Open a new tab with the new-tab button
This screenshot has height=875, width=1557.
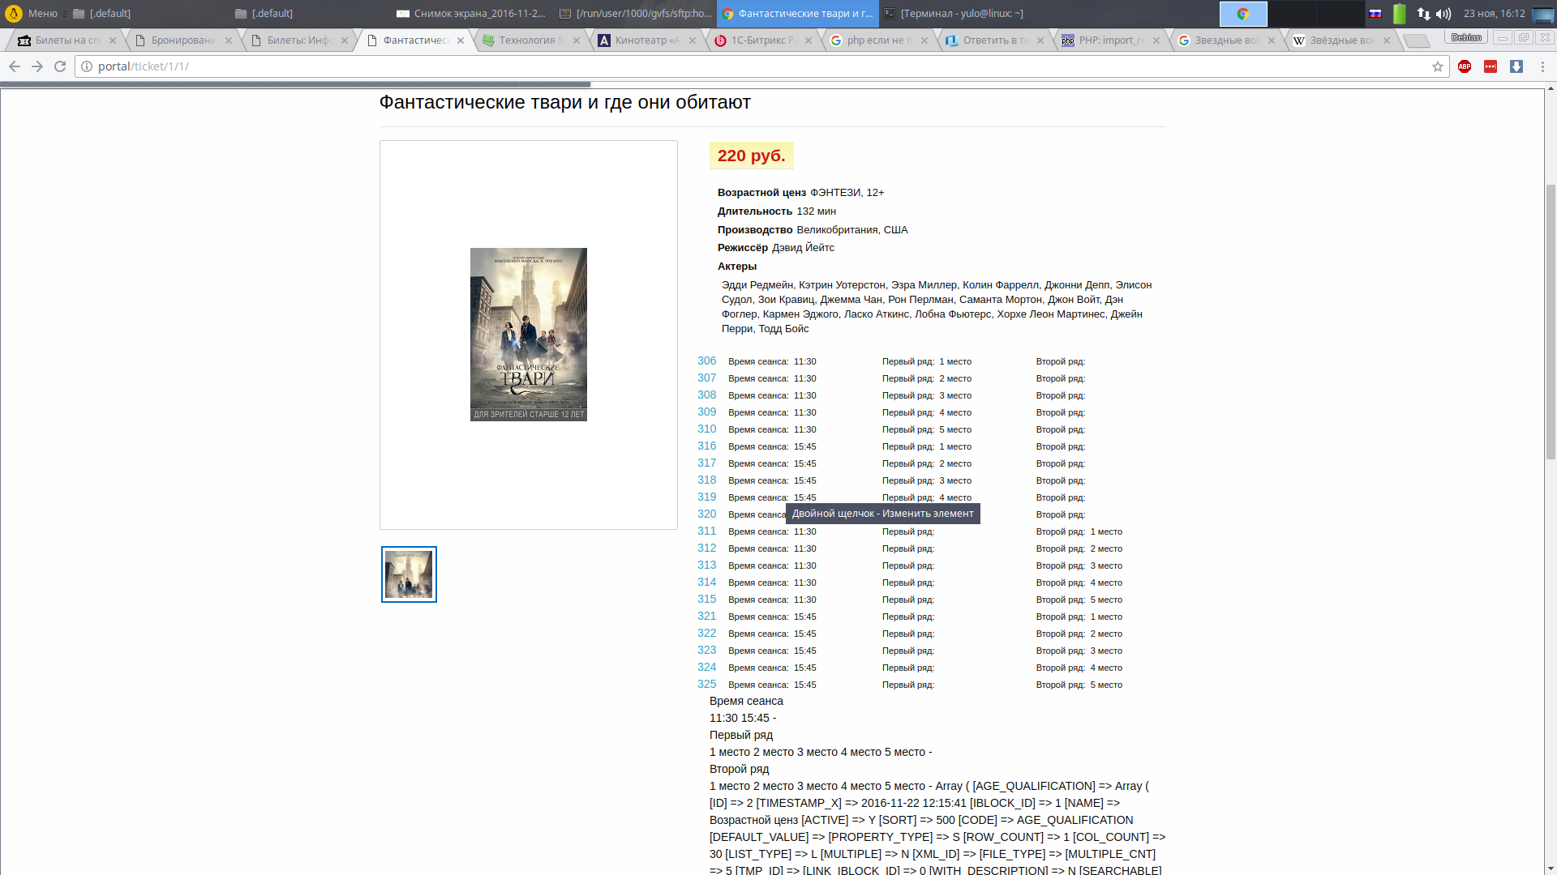(x=1416, y=41)
